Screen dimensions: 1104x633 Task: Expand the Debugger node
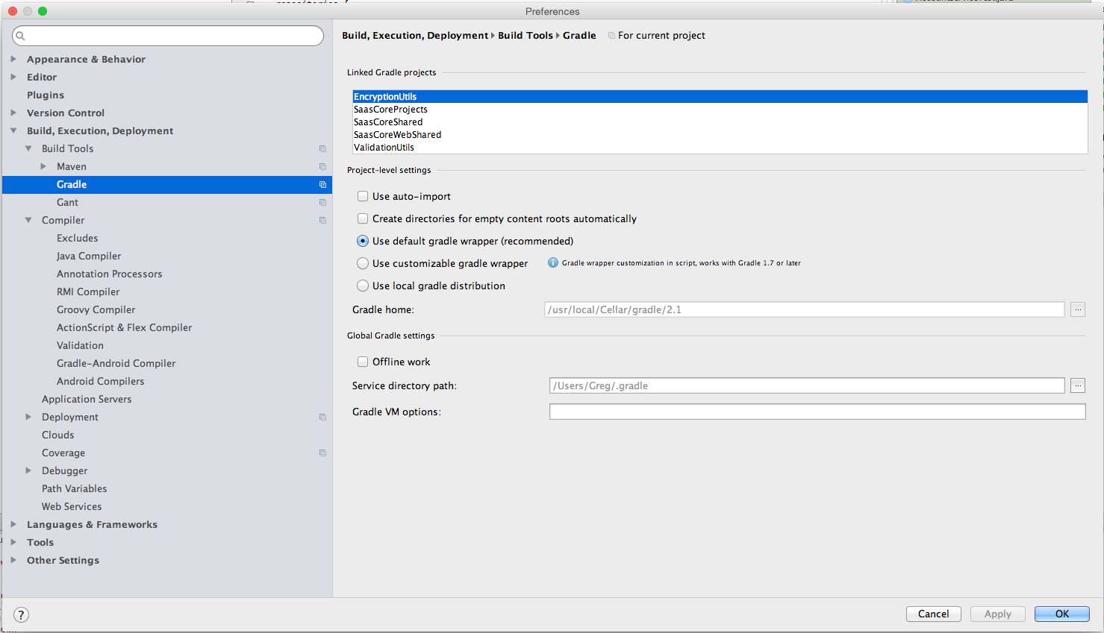(28, 470)
